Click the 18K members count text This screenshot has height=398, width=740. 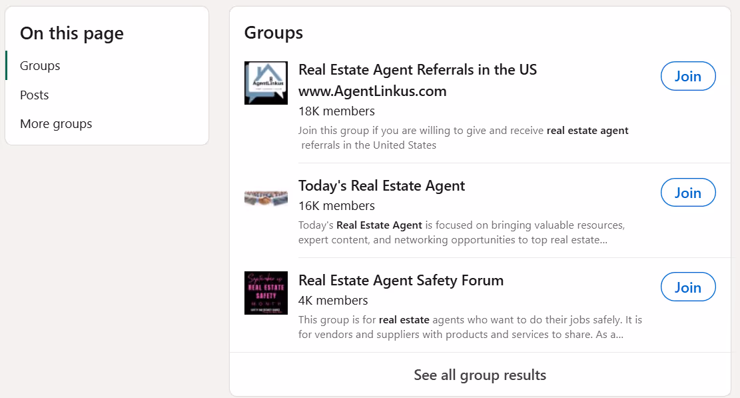[x=336, y=111]
